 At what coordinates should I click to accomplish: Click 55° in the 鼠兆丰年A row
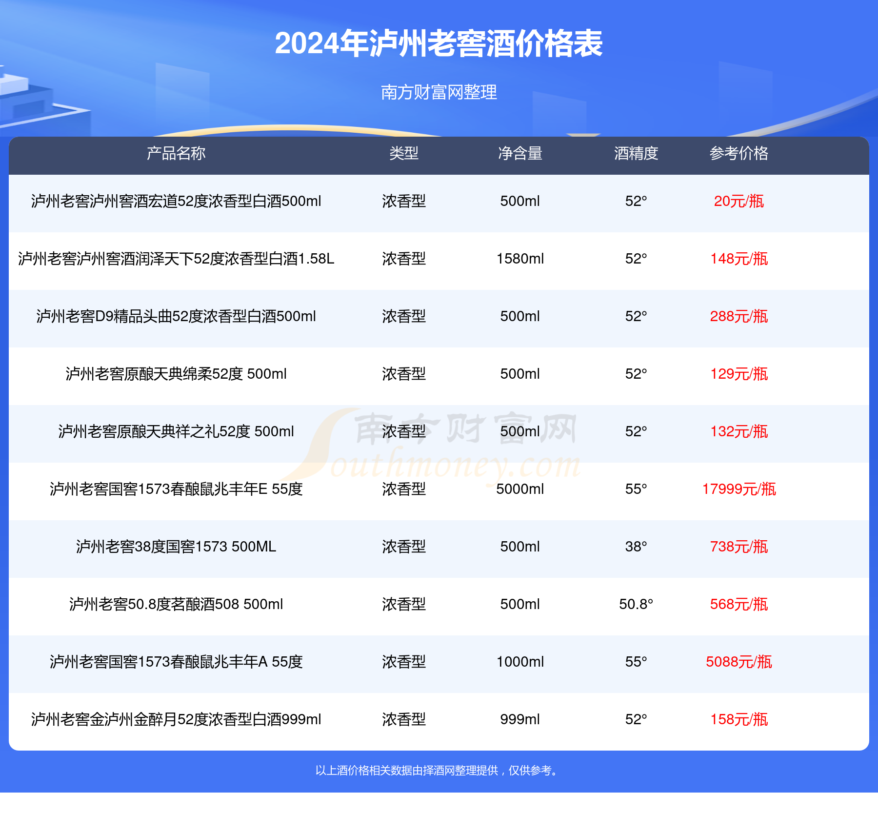coord(636,662)
